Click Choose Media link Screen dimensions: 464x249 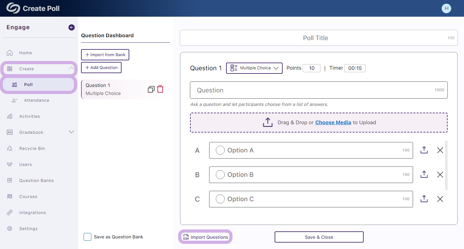tap(333, 123)
